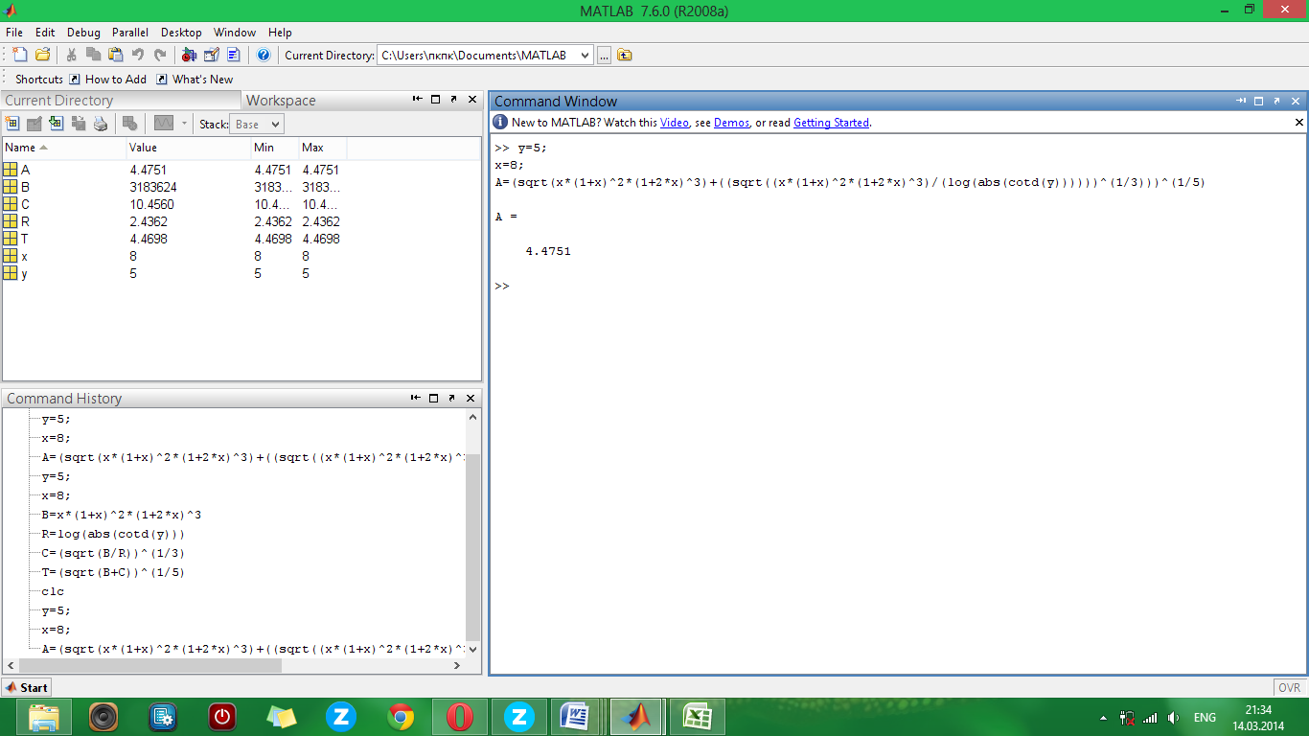
Task: Click Open selection icon in Workspace toolbar
Action: (x=34, y=124)
